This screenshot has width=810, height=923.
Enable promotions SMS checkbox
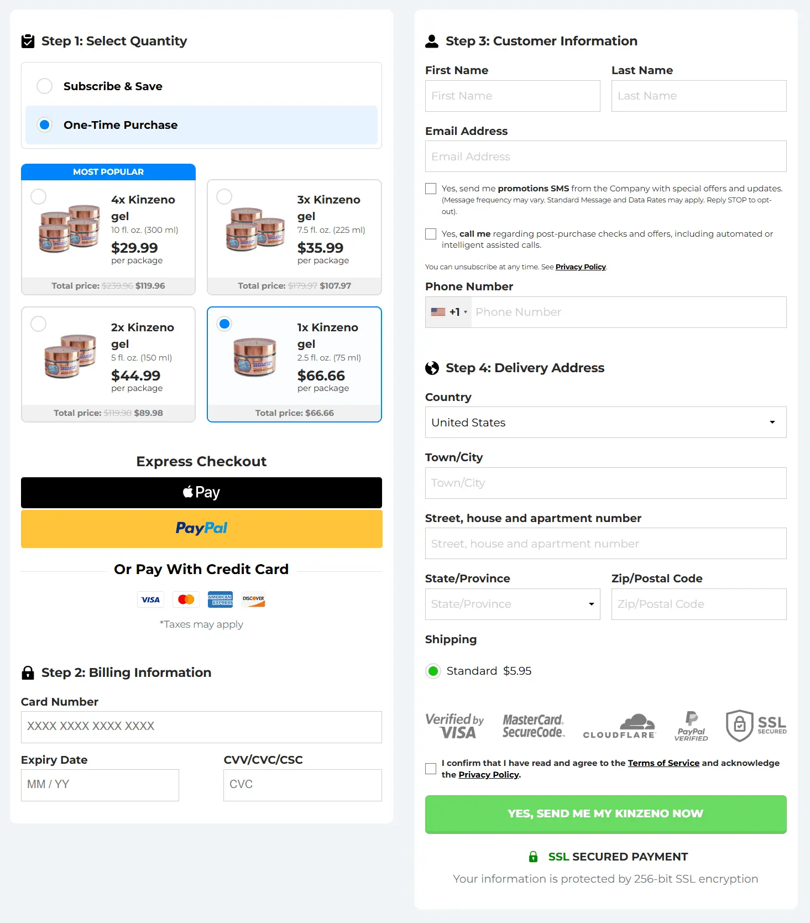tap(431, 189)
